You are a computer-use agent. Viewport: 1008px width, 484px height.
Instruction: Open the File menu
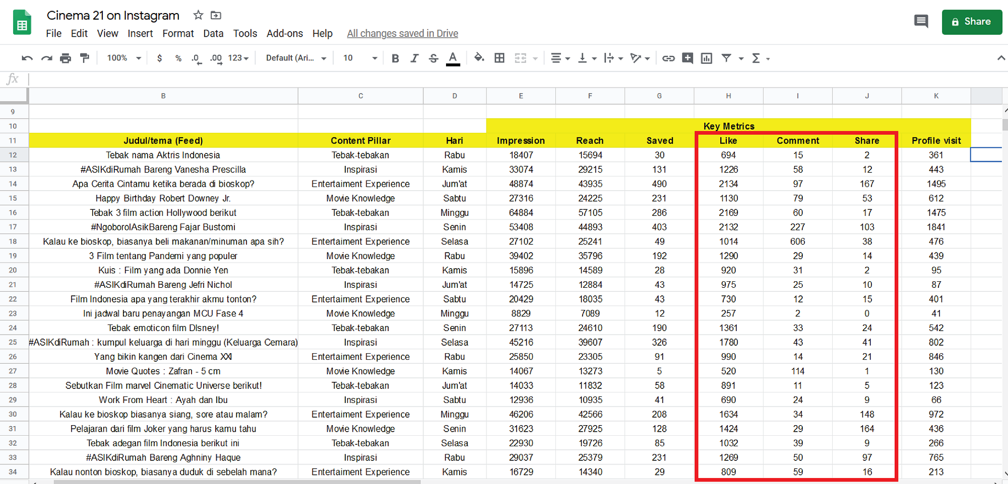coord(53,34)
